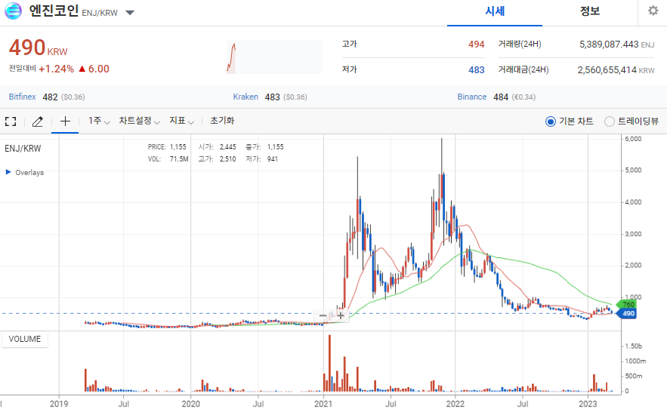Click the mini price sparkline thumbnail
Screen dimensions: 667x412
[274, 57]
